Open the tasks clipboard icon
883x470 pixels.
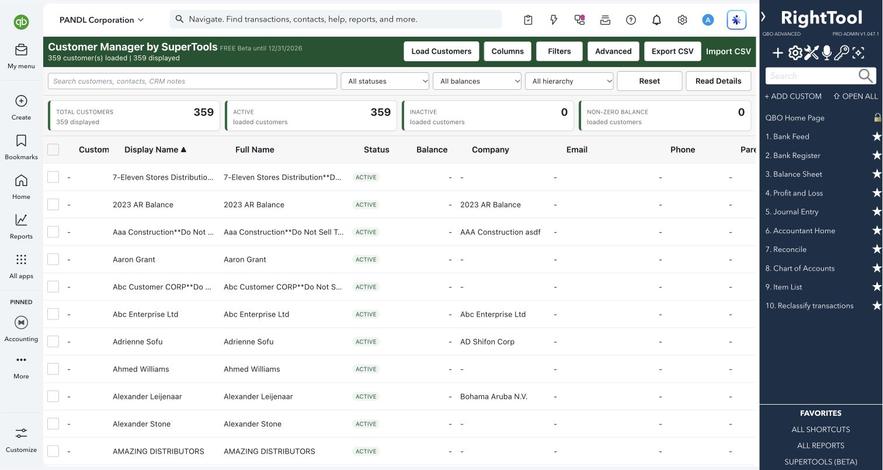click(x=528, y=20)
